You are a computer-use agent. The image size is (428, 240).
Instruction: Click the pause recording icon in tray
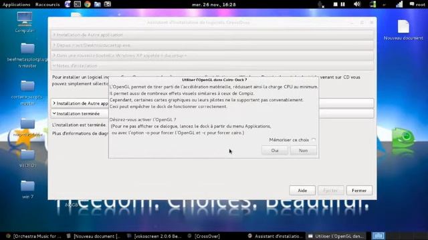click(343, 5)
